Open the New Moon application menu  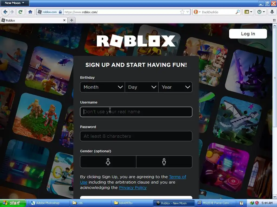tap(15, 3)
